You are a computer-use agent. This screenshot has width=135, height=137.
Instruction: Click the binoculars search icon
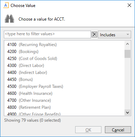pyautogui.click(x=9, y=19)
